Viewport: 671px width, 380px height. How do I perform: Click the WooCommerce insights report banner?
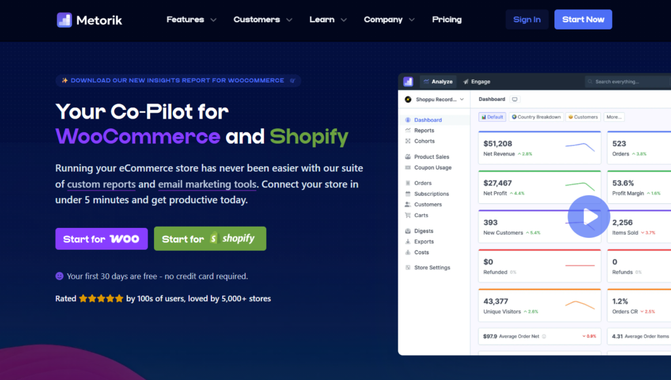click(178, 81)
